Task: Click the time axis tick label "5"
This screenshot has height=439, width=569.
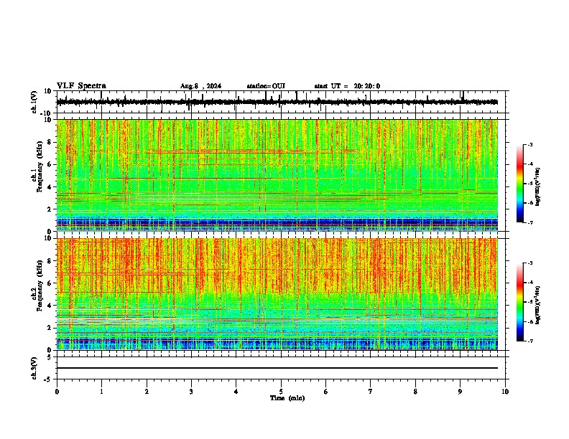Action: (281, 392)
